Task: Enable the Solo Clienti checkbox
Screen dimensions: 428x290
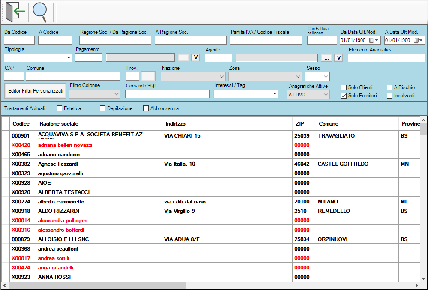Action: 344,87
